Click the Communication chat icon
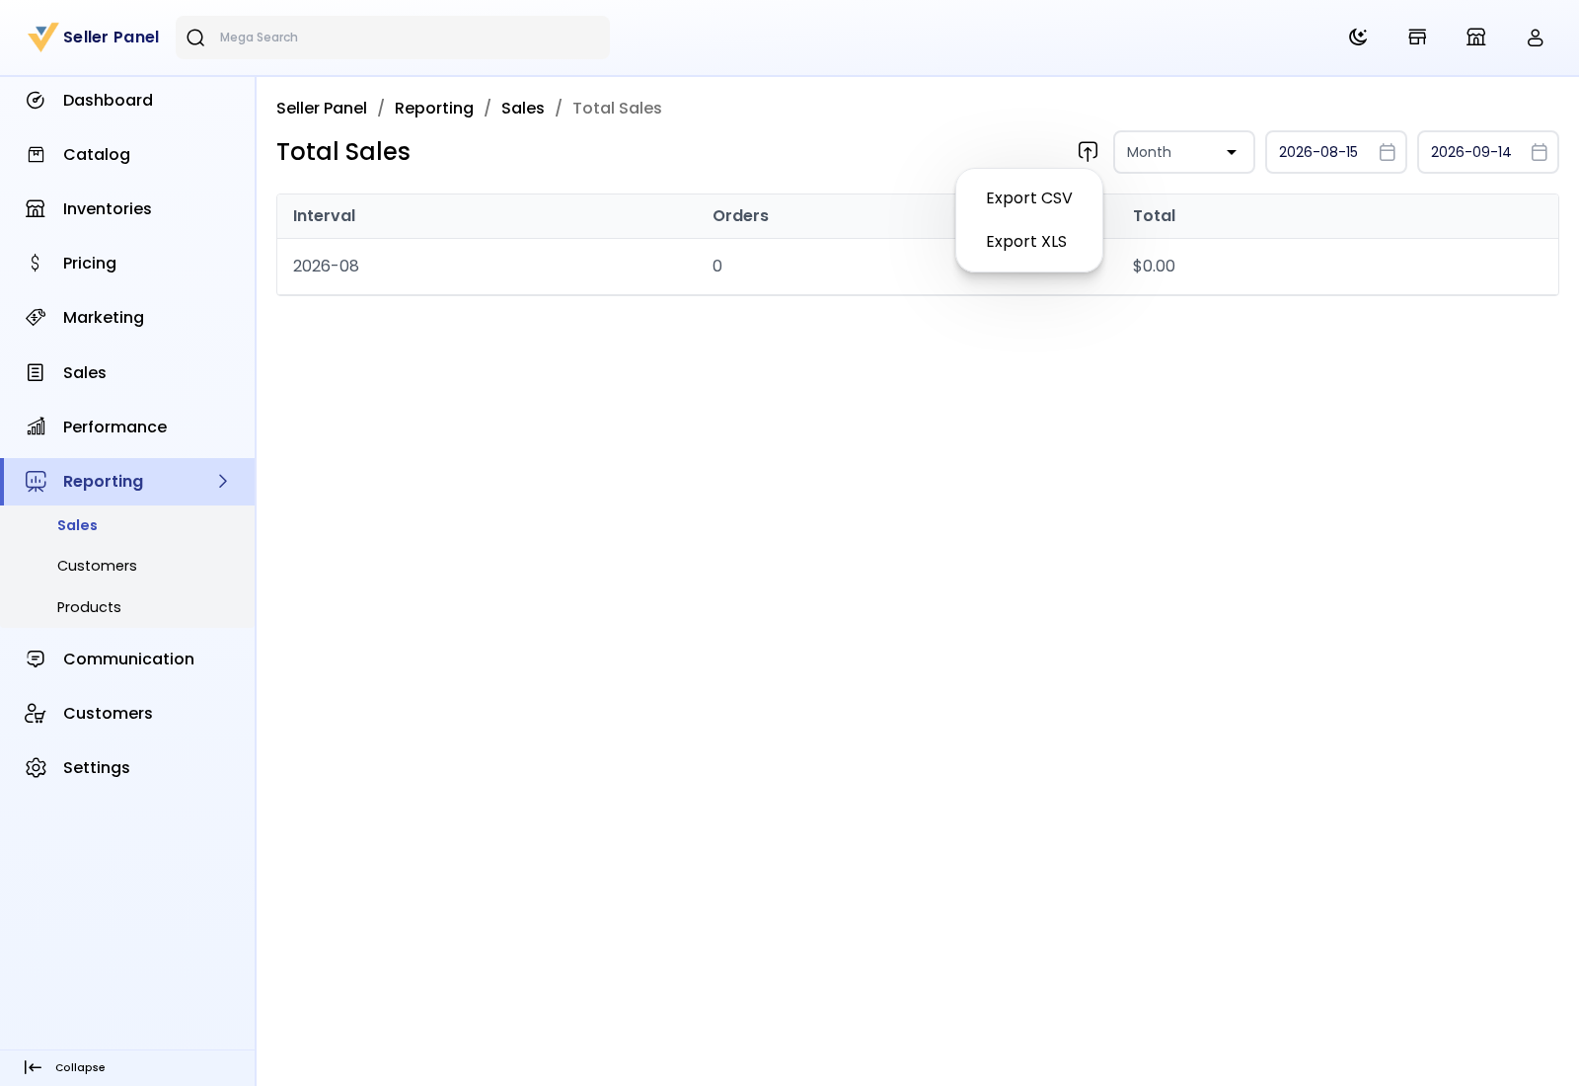 pyautogui.click(x=36, y=659)
